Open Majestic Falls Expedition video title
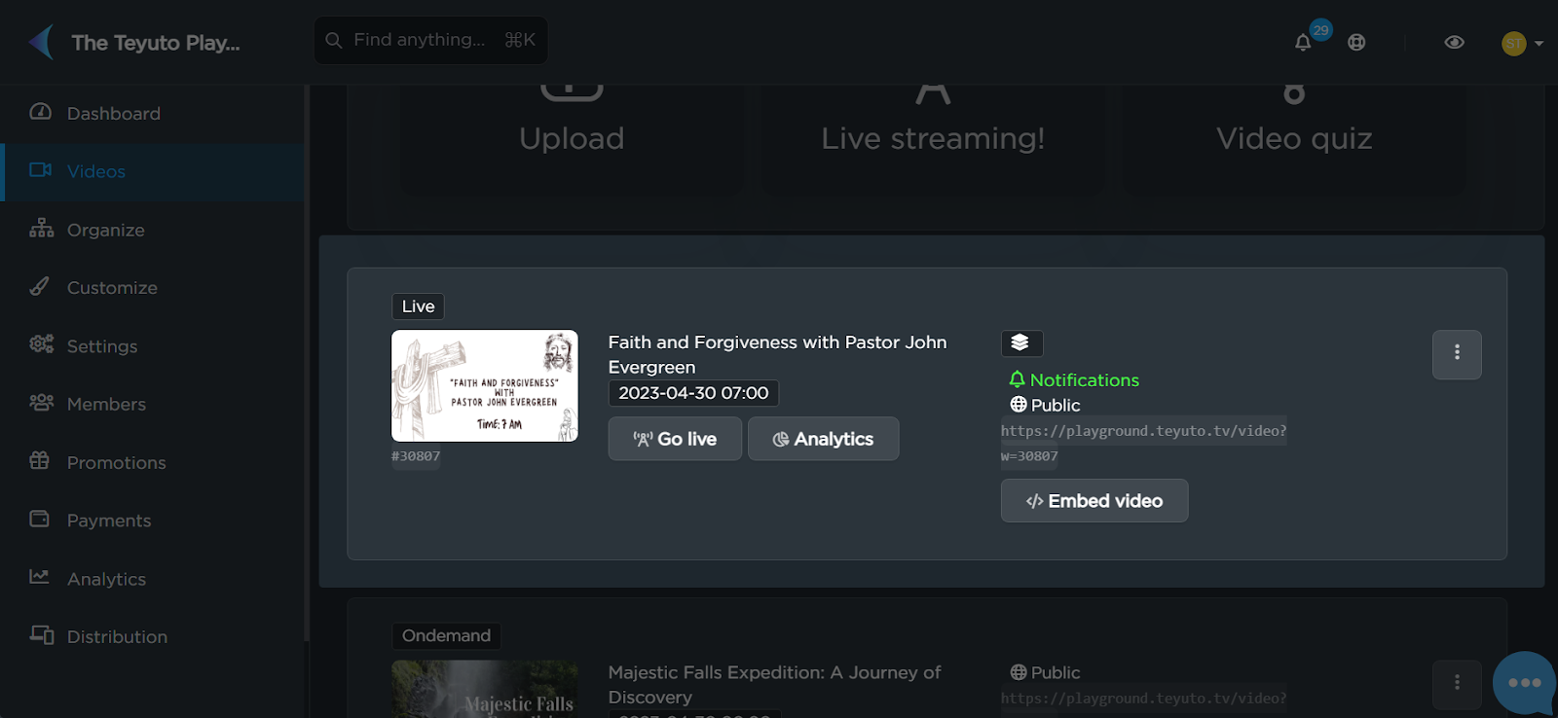Screen dimensions: 1558x718 (x=774, y=685)
